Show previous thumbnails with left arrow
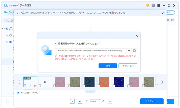 tap(19, 82)
